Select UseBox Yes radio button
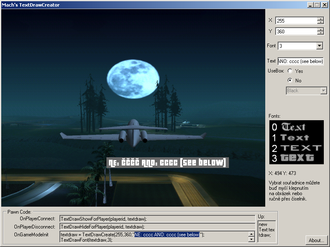This screenshot has width=330, height=247. click(x=290, y=71)
